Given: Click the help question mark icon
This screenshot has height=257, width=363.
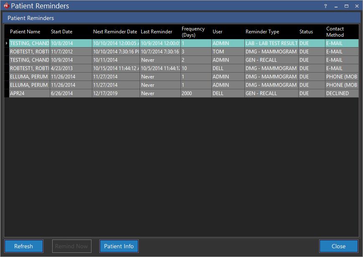Looking at the screenshot, I should (x=325, y=6).
